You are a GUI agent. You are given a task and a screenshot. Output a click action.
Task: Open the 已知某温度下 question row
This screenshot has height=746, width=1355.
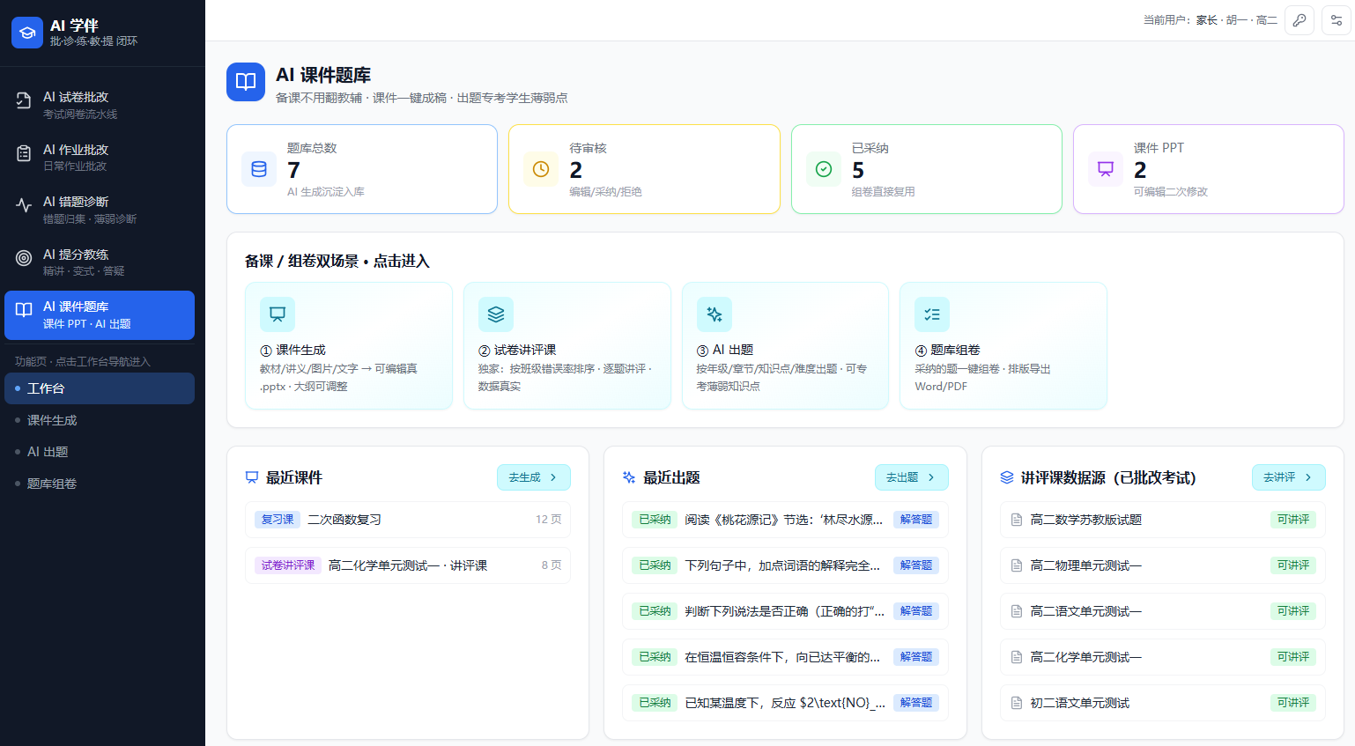tap(785, 703)
